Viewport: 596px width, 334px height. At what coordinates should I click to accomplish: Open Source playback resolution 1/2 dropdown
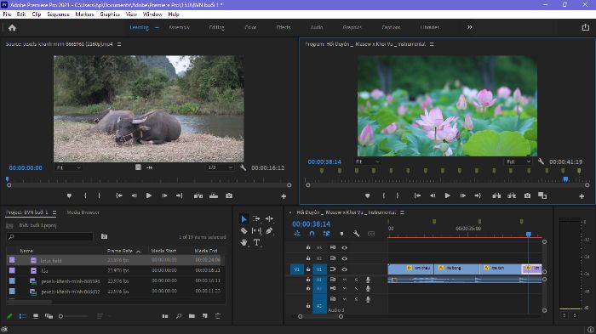pyautogui.click(x=220, y=167)
